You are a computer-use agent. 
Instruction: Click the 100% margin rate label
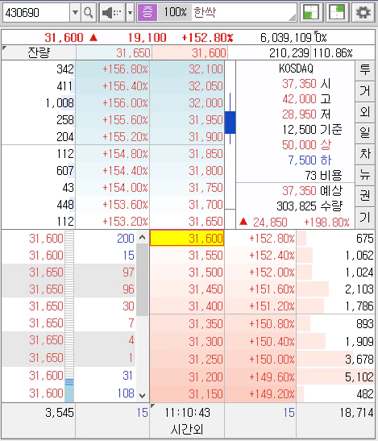[175, 12]
